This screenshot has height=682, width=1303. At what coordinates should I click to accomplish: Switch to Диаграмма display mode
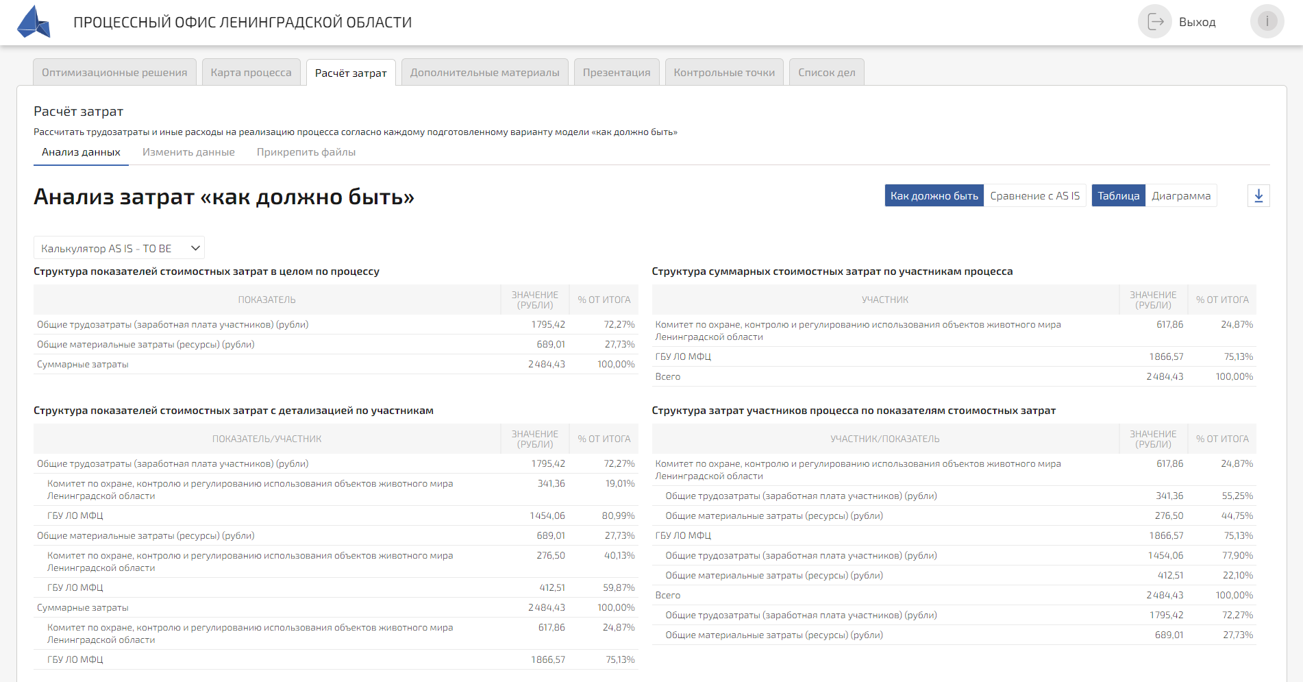coord(1181,196)
